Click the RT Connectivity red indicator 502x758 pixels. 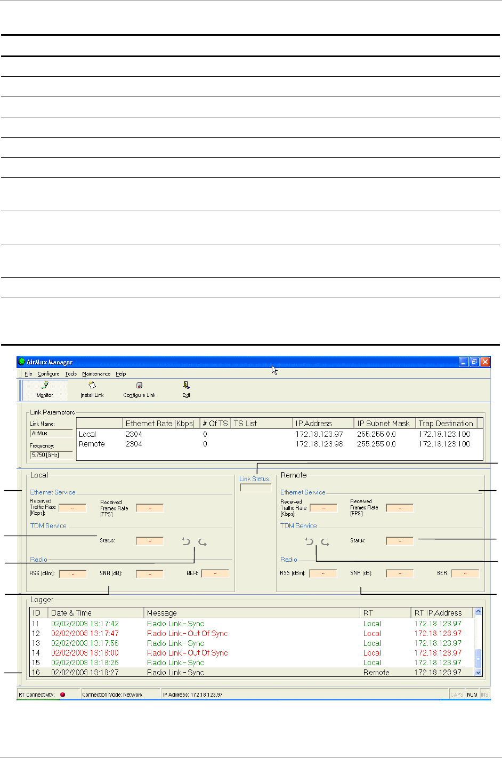(62, 695)
